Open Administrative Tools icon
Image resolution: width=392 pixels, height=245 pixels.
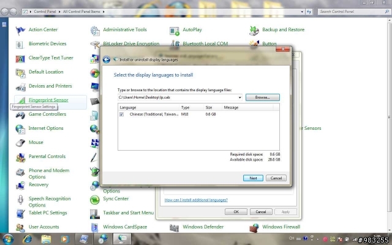coord(95,31)
